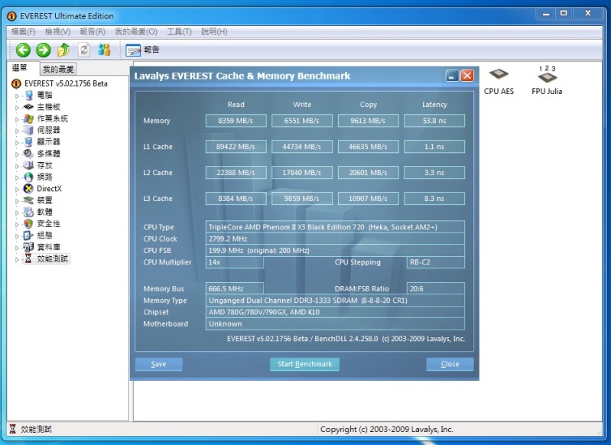Expand the 網路 tree node arrow
Image resolution: width=611 pixels, height=445 pixels.
pyautogui.click(x=17, y=177)
